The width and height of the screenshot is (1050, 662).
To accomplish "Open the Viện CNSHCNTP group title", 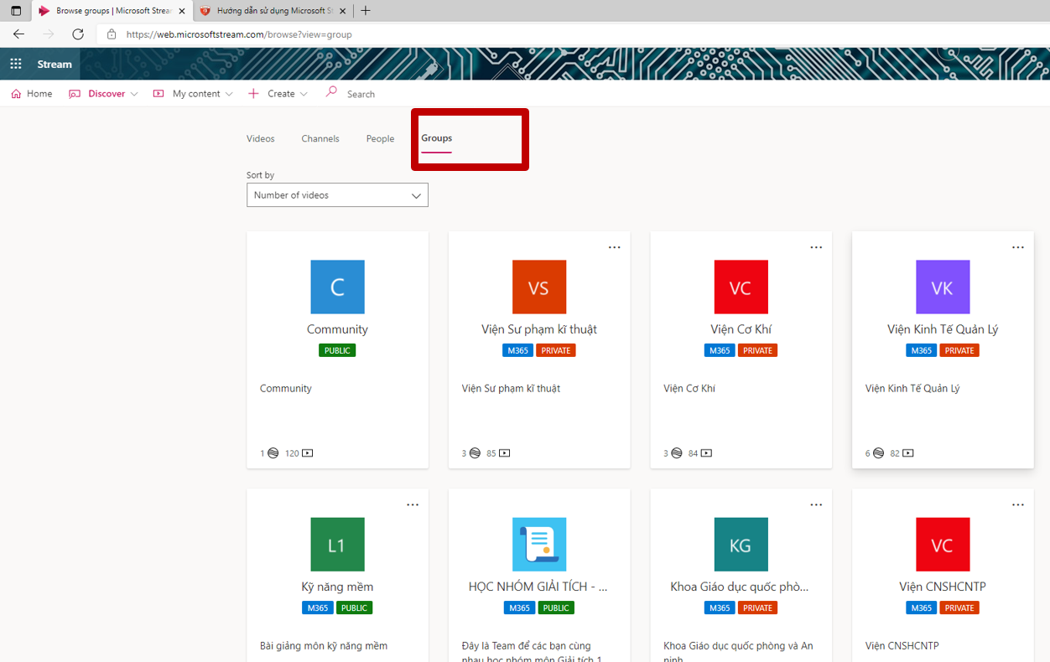I will tap(942, 587).
